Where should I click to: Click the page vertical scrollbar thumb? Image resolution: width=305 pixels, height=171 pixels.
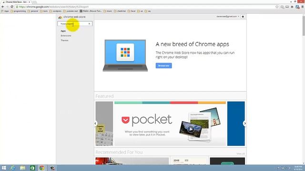pos(304,26)
